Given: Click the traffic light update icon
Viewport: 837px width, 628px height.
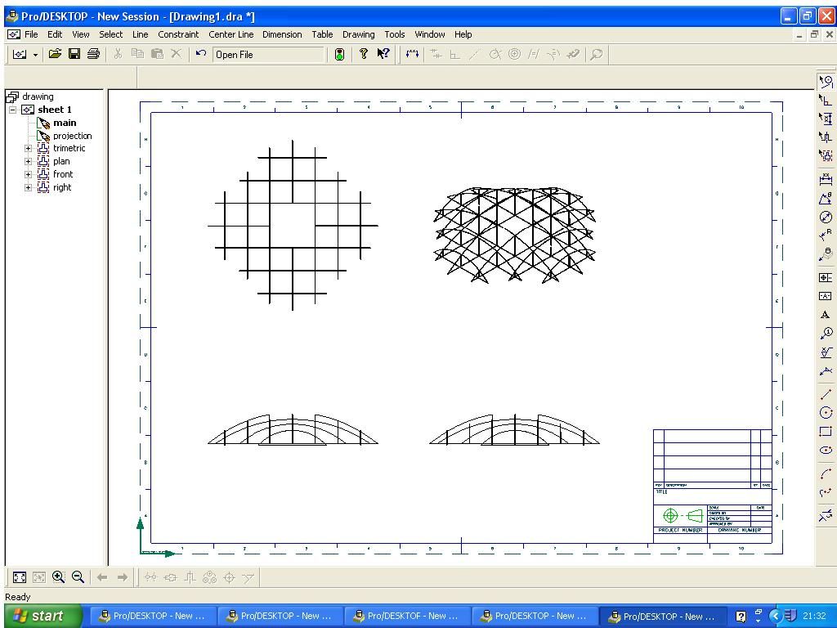Looking at the screenshot, I should [x=339, y=54].
